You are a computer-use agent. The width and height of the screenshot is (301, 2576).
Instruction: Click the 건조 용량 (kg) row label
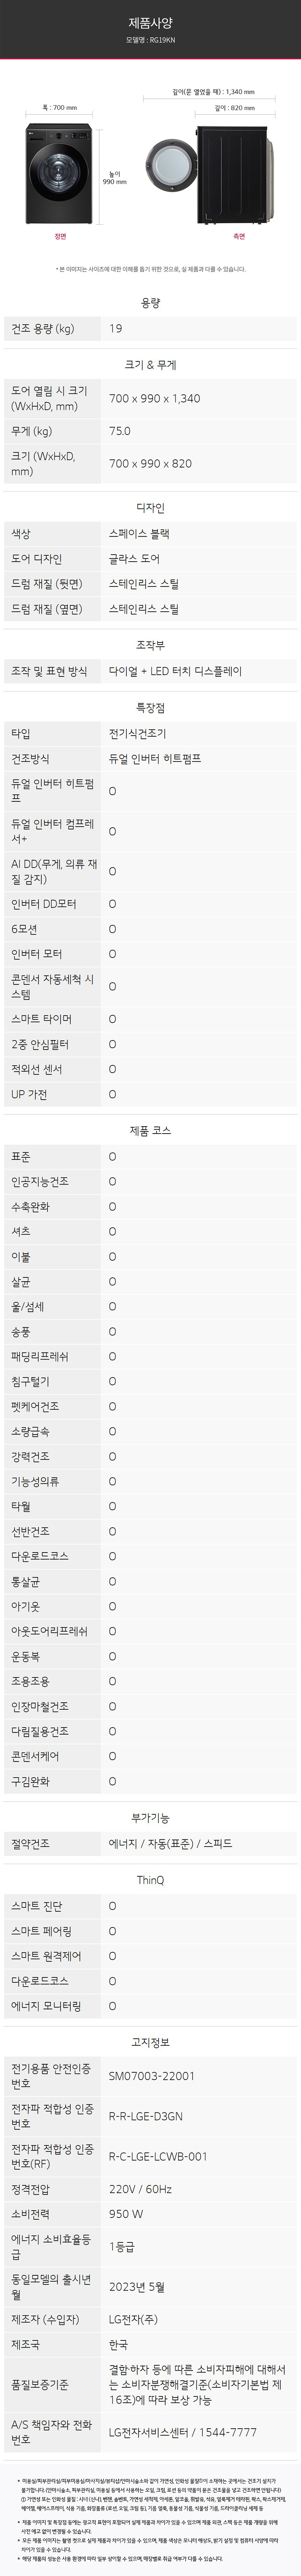(42, 328)
